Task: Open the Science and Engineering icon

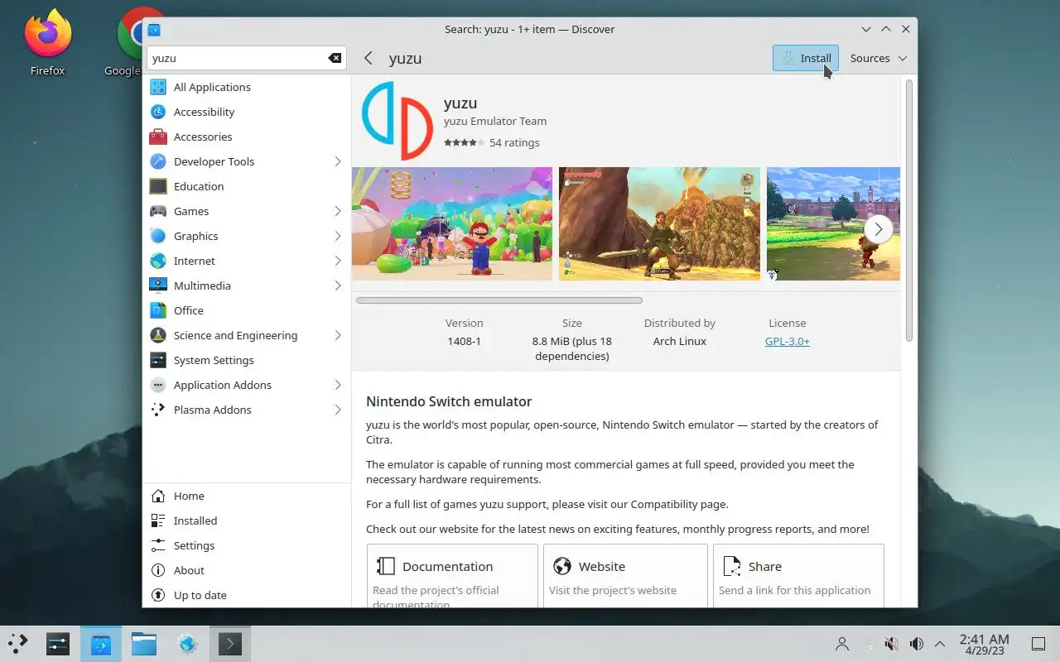Action: (x=158, y=335)
